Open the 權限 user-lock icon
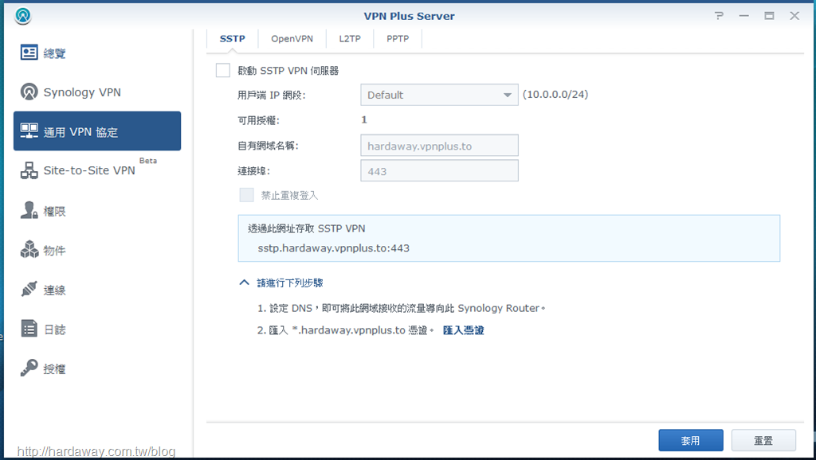816x460 pixels. pos(29,211)
